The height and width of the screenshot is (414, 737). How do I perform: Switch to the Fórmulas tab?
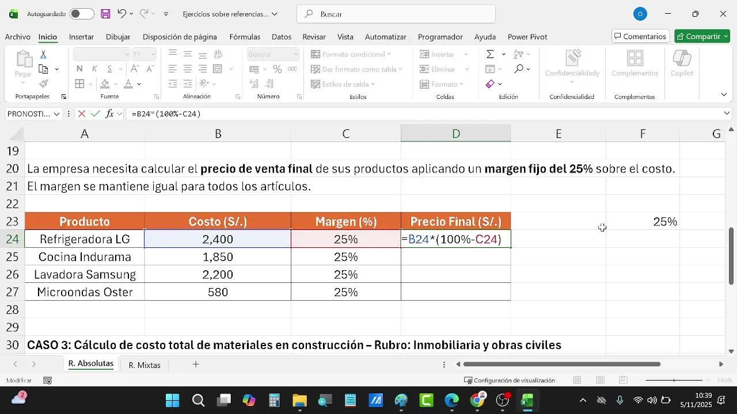(245, 37)
